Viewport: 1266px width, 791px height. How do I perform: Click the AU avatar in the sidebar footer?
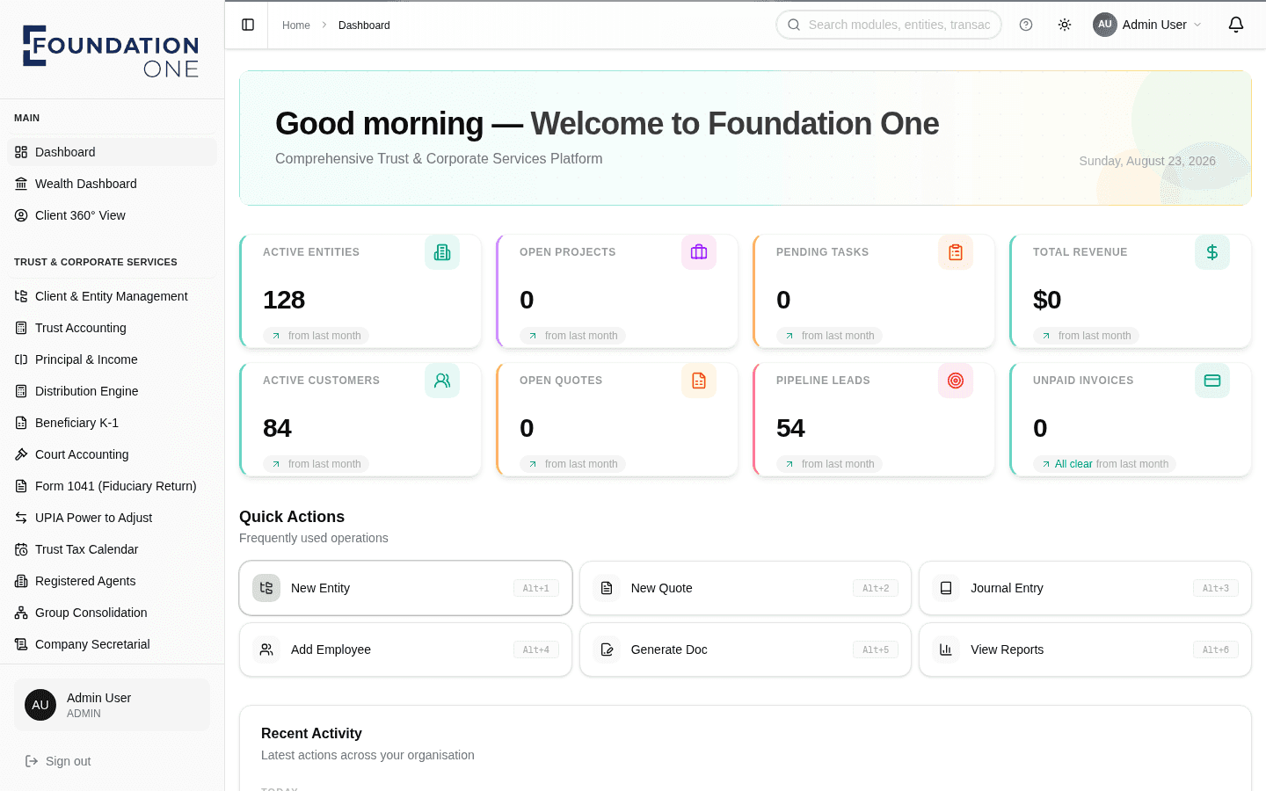pyautogui.click(x=40, y=705)
